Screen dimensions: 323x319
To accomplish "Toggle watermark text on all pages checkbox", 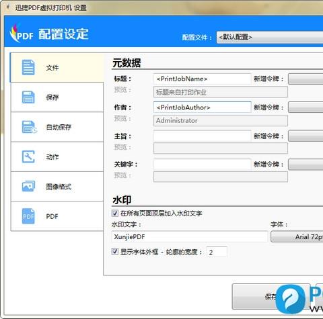I will pos(115,213).
